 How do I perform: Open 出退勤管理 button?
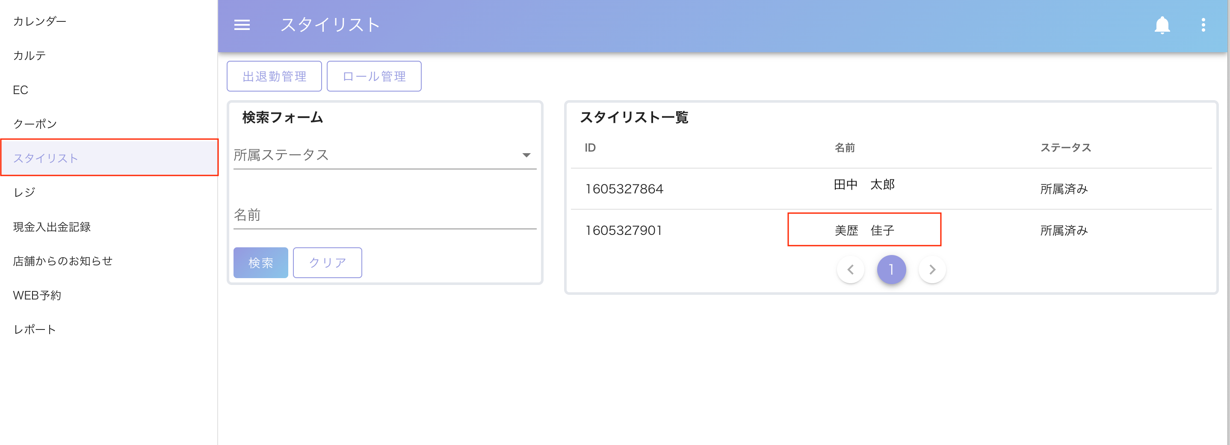pyautogui.click(x=275, y=77)
